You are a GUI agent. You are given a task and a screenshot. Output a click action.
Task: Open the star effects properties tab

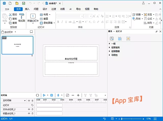(x=128, y=39)
